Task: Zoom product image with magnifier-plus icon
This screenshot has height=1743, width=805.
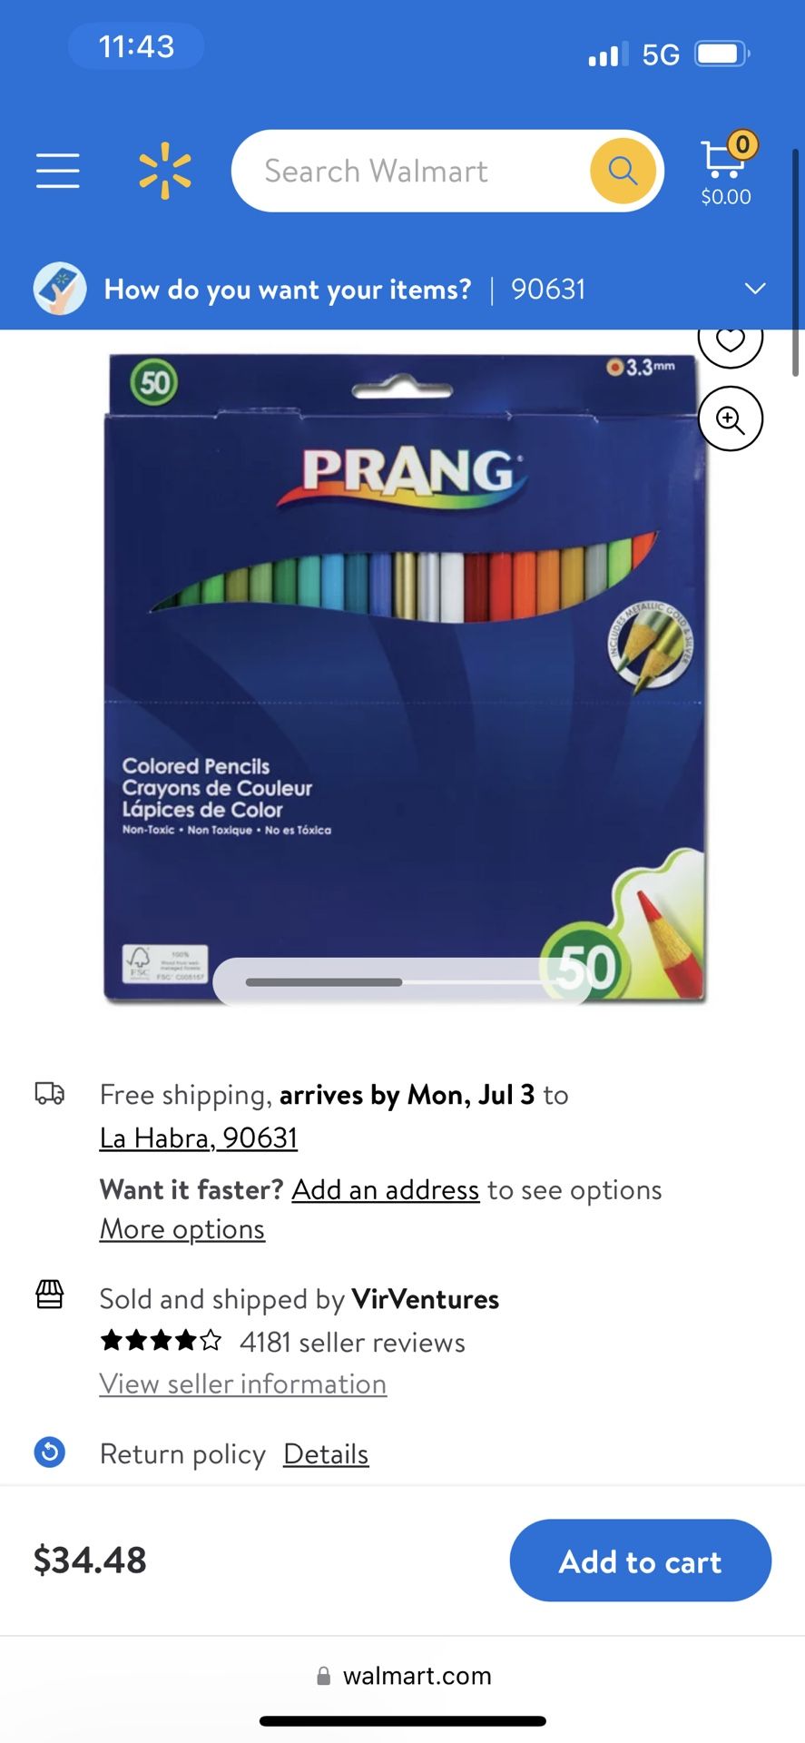Action: click(731, 419)
